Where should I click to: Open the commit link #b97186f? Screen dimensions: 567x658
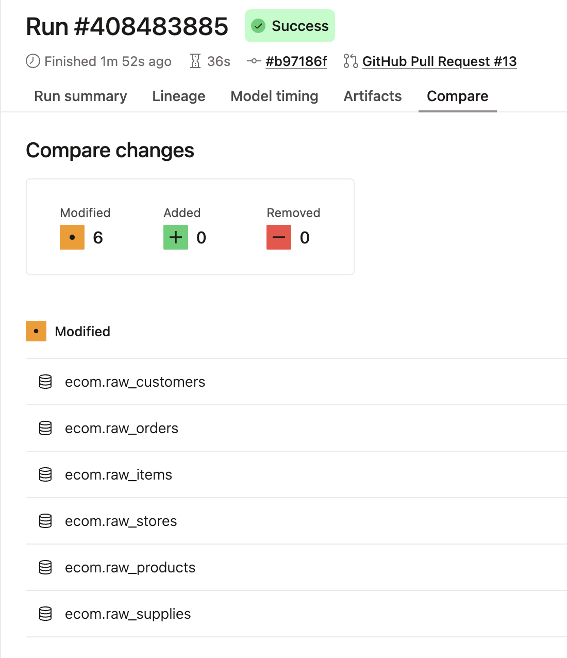pos(296,61)
